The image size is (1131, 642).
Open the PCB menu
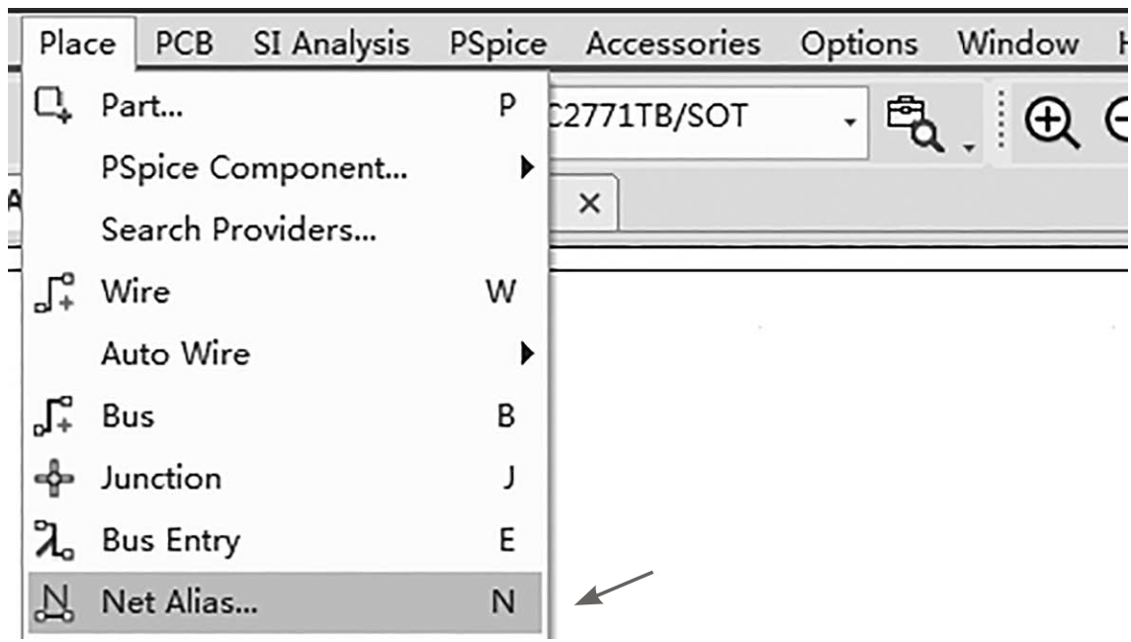[184, 44]
